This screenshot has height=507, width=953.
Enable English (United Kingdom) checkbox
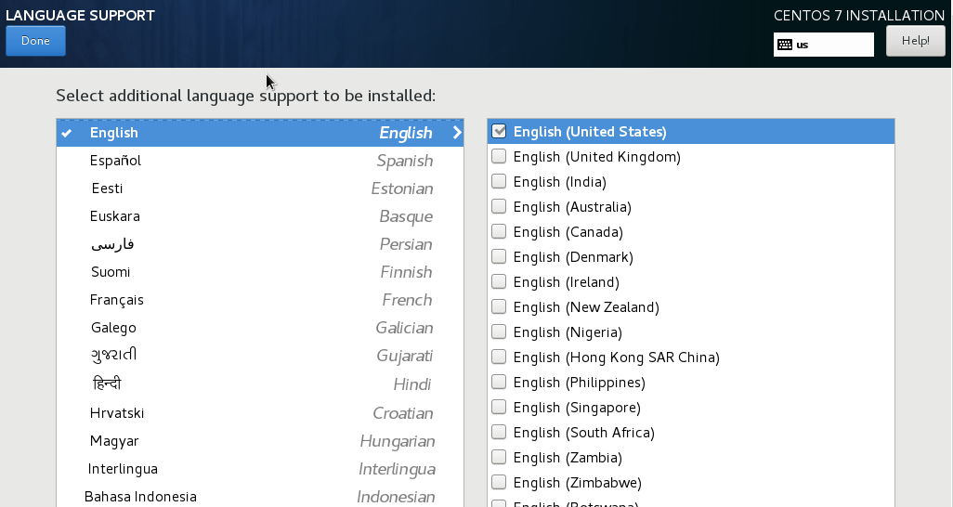(x=499, y=157)
